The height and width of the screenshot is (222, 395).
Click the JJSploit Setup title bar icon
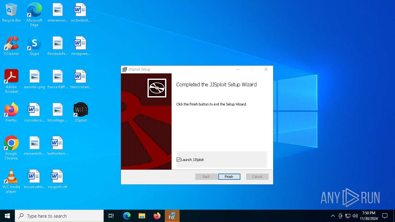point(124,69)
